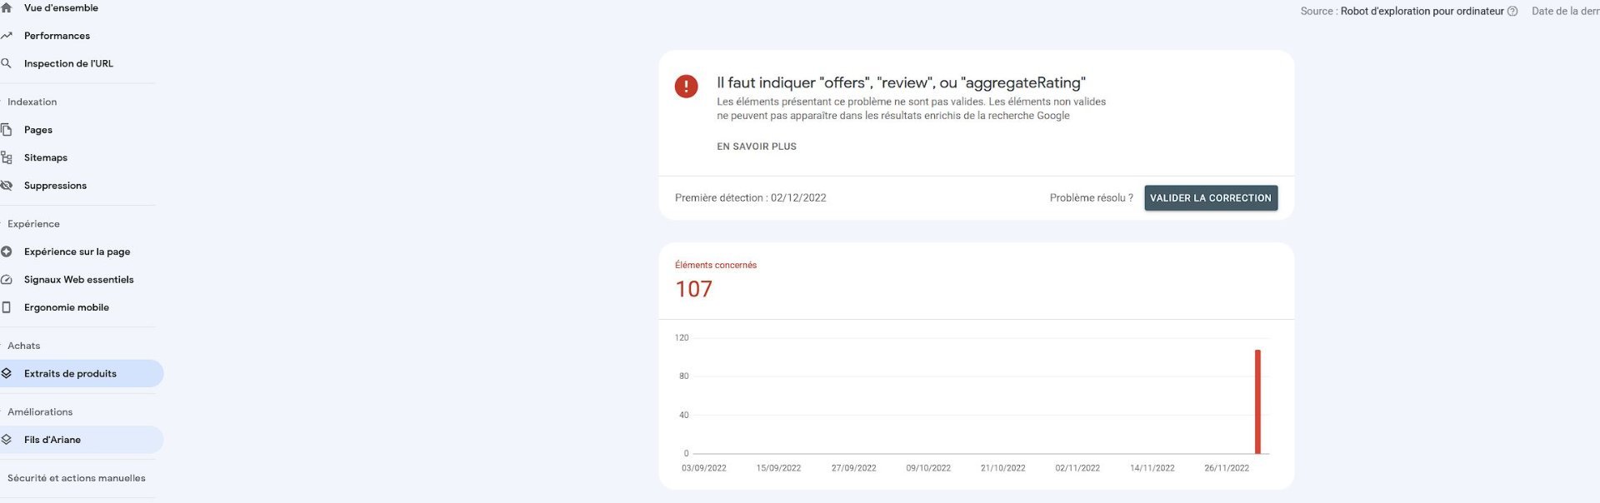Viewport: 1600px width, 503px height.
Task: Click the Sitemaps icon in sidebar
Action: pyautogui.click(x=7, y=157)
